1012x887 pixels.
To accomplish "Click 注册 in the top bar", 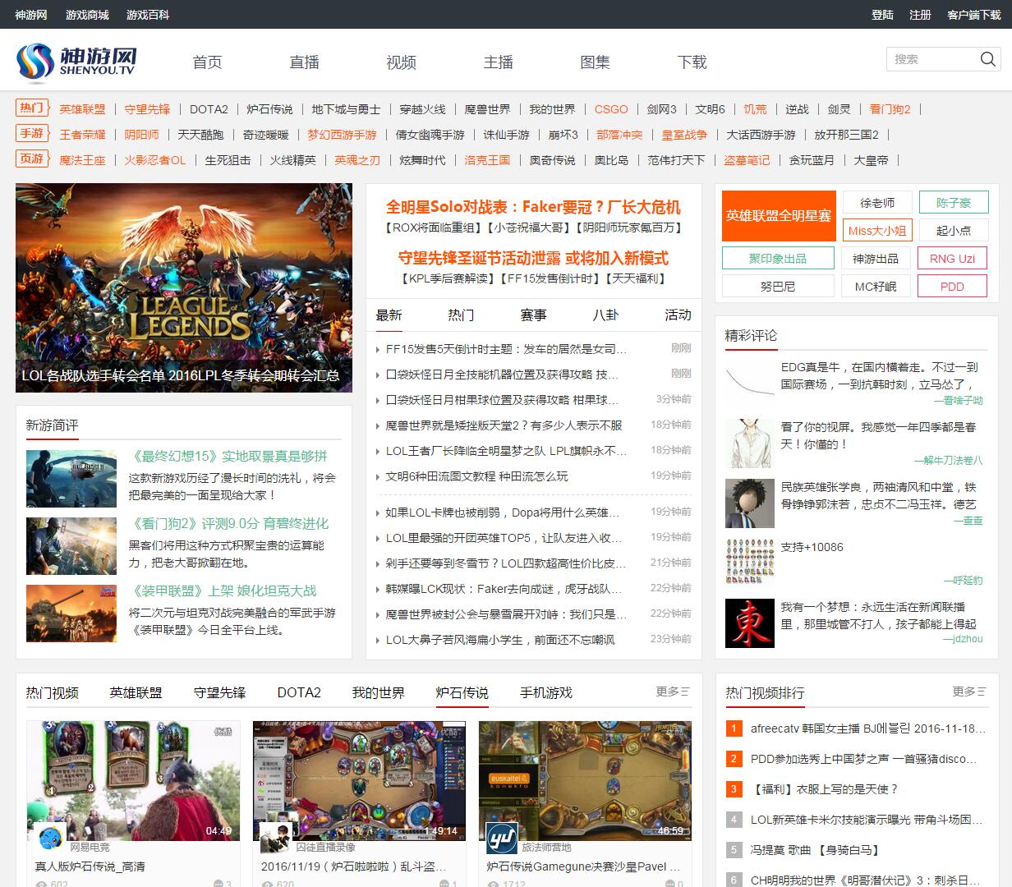I will click(x=920, y=15).
